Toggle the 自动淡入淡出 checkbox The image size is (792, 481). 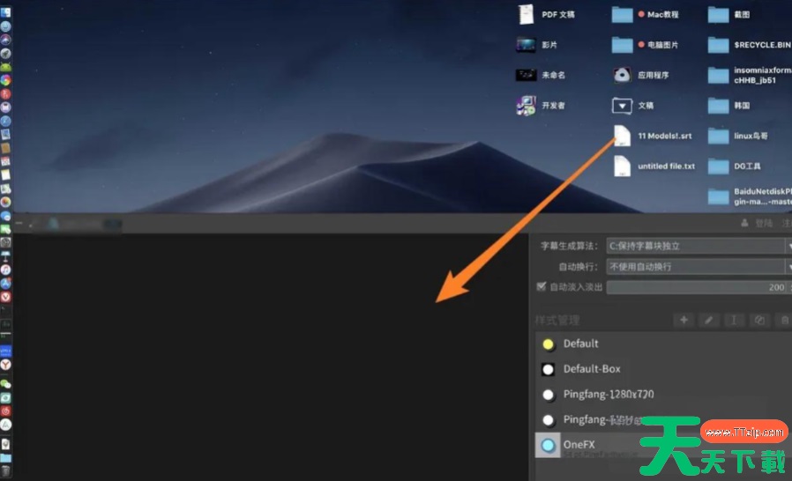click(x=542, y=286)
